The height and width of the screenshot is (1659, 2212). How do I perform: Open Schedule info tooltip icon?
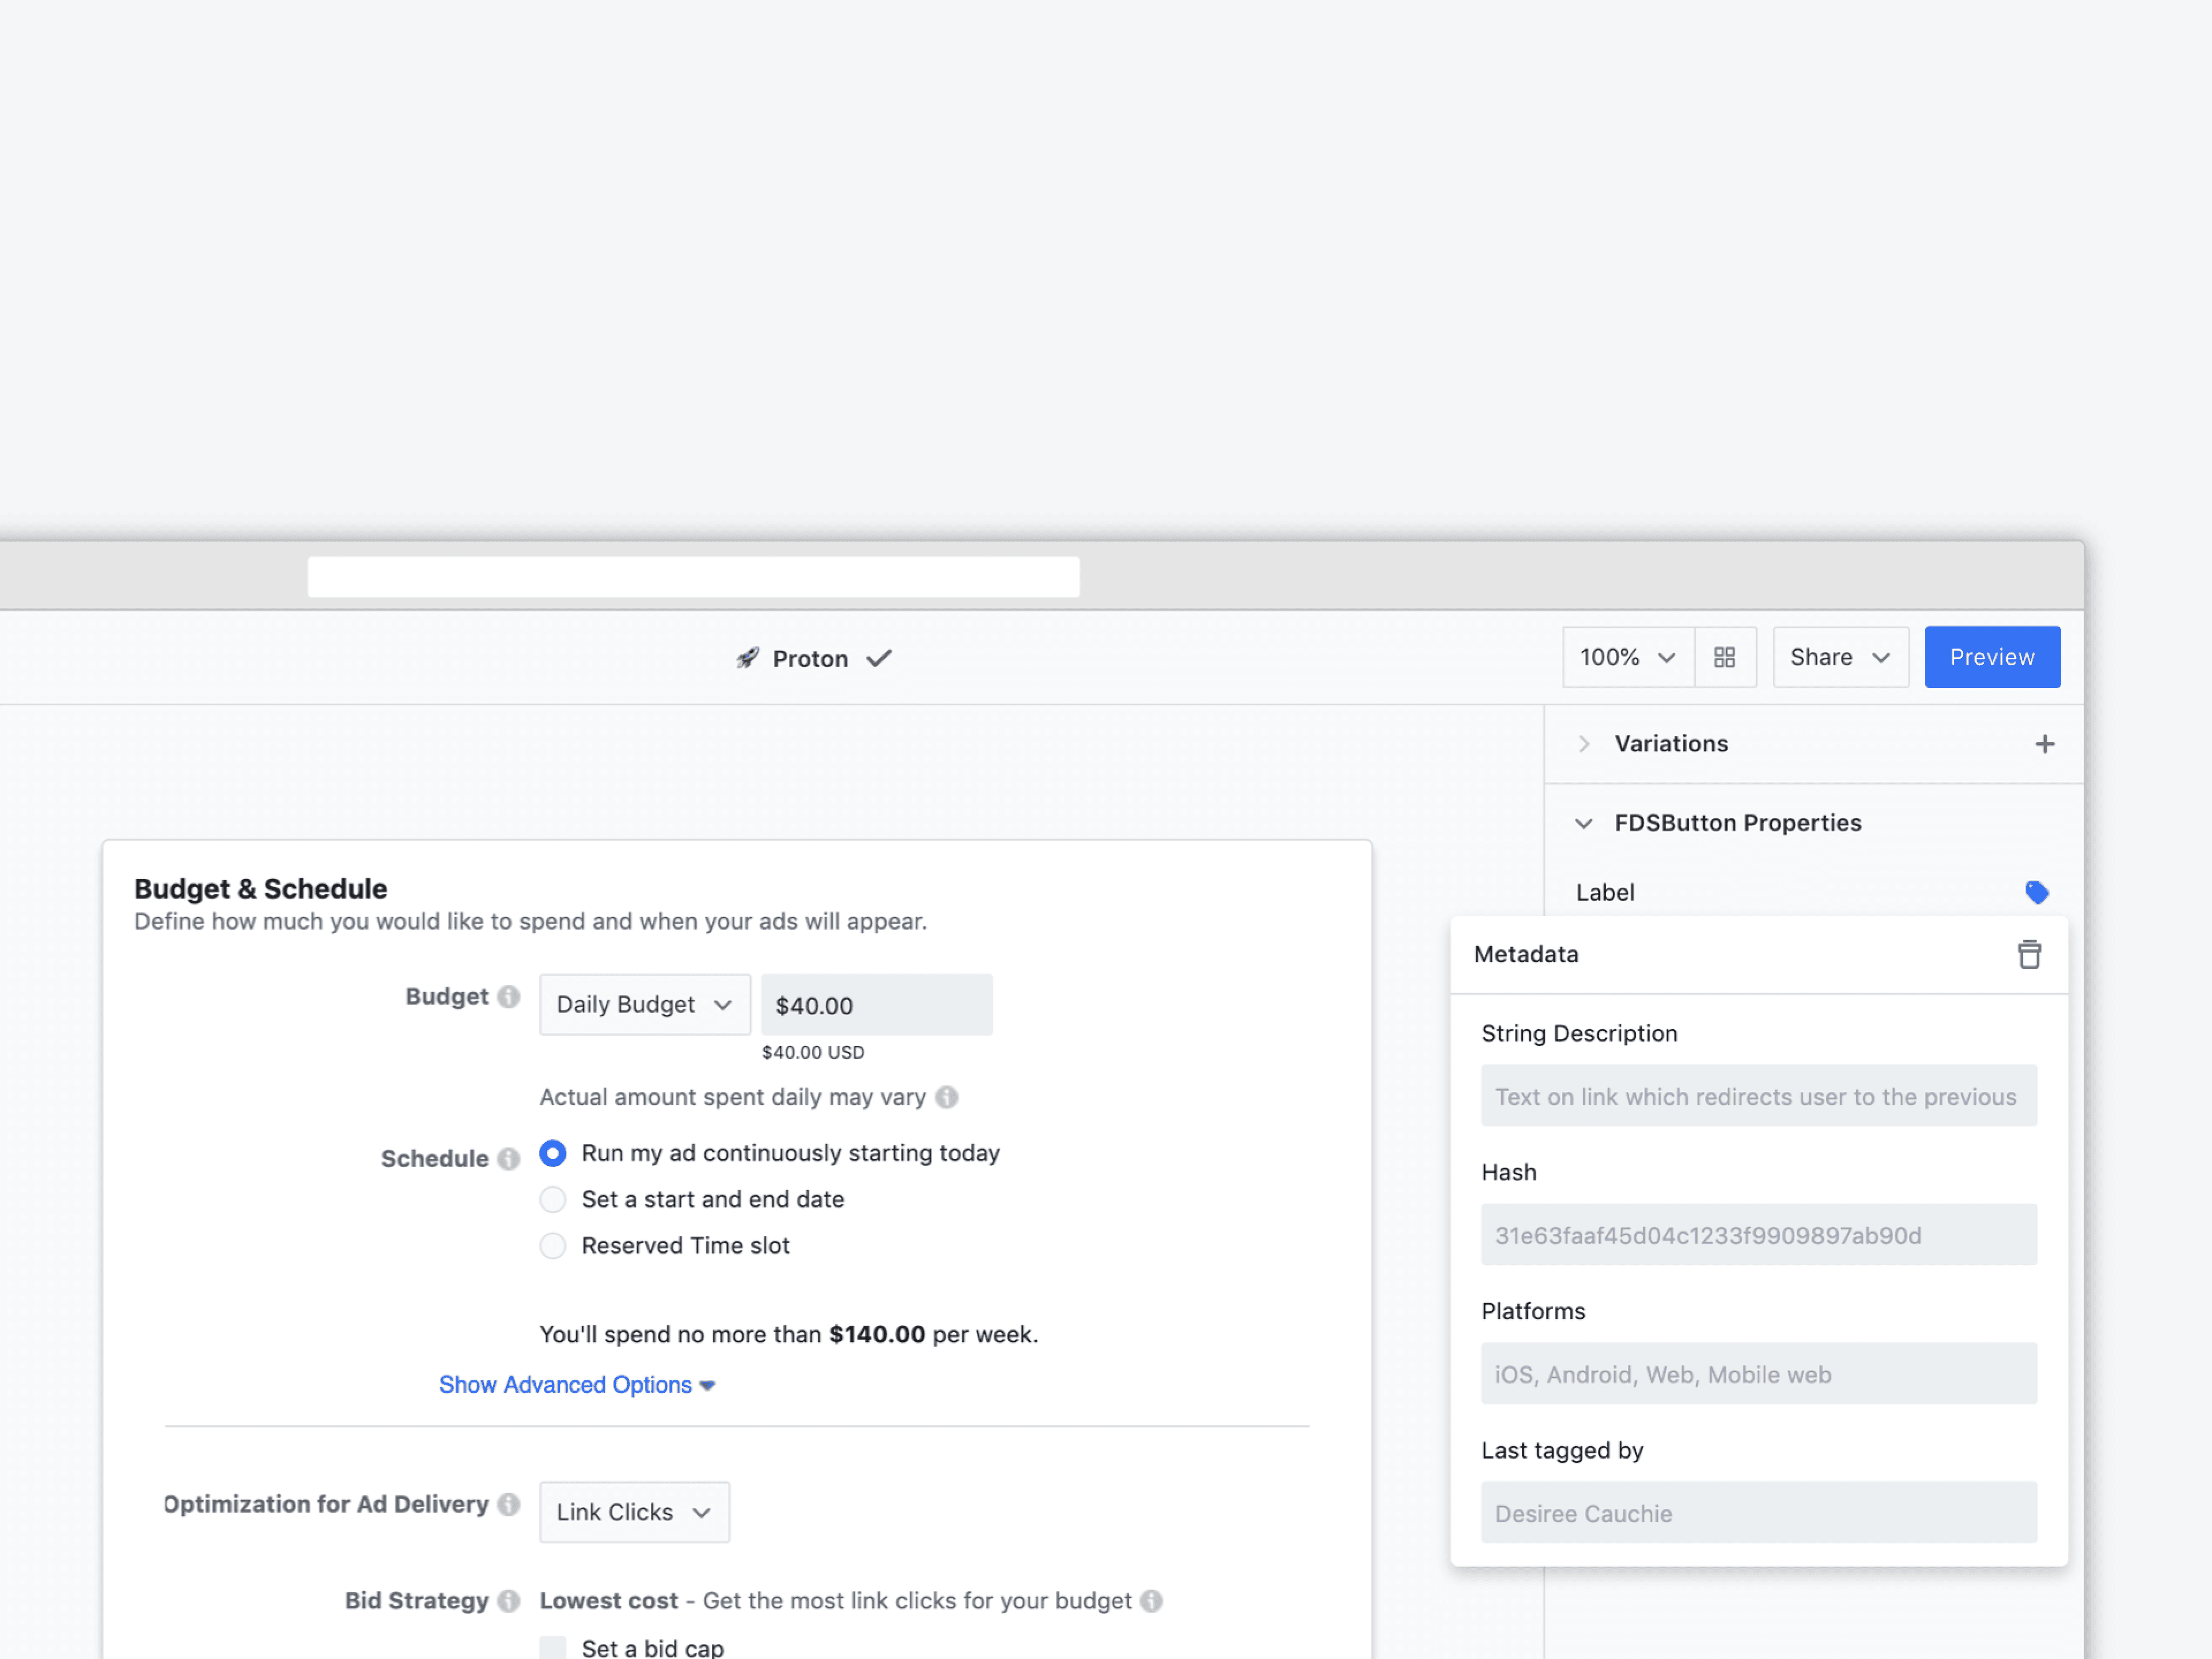click(x=509, y=1158)
